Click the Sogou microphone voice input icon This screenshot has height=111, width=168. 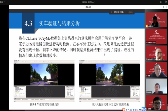pos(134,109)
